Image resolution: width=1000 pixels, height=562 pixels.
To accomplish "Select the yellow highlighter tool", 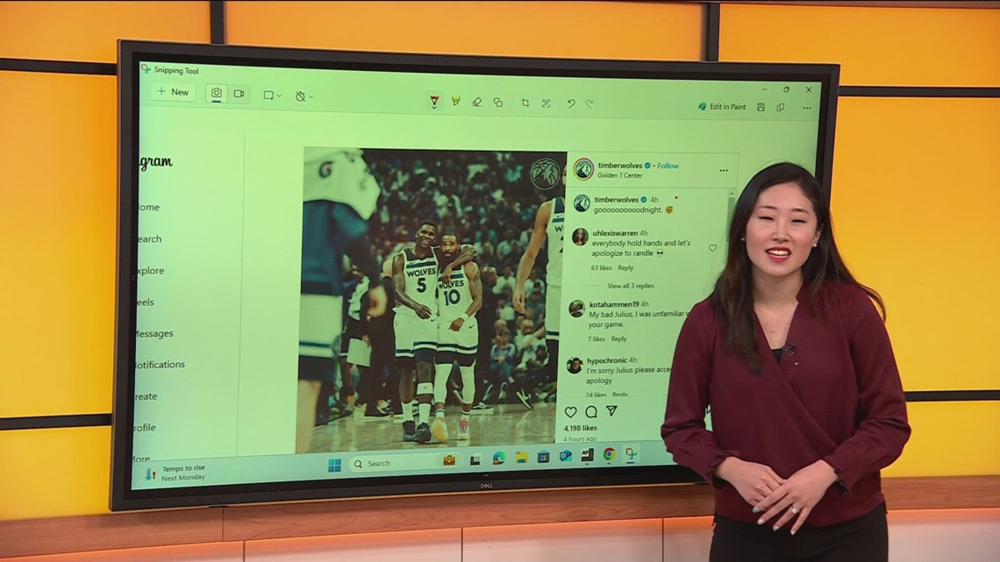I will click(454, 102).
